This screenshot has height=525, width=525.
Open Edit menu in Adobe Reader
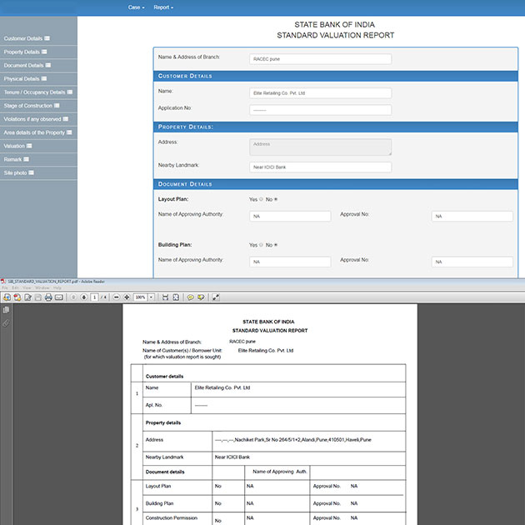[x=15, y=288]
